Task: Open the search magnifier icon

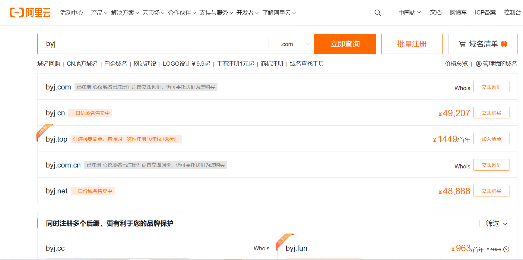Action: 377,13
